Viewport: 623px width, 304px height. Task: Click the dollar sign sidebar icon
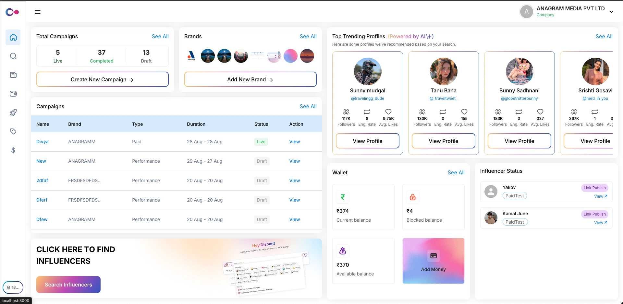[13, 150]
